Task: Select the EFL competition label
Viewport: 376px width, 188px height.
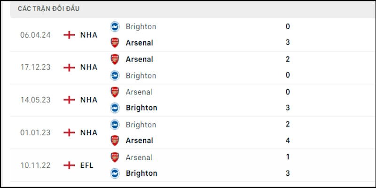Action: pos(87,165)
